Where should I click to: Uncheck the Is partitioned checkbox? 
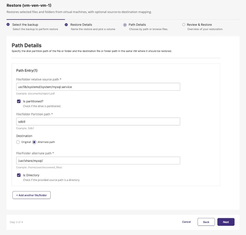tap(18, 102)
